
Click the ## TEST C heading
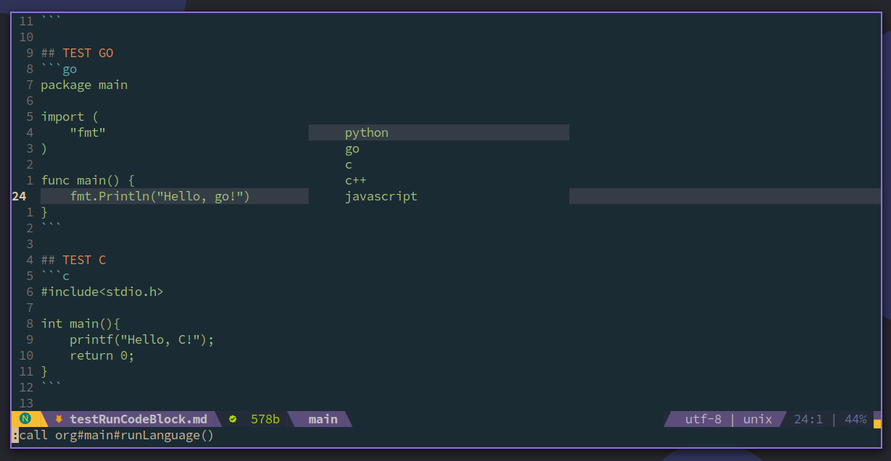[73, 260]
